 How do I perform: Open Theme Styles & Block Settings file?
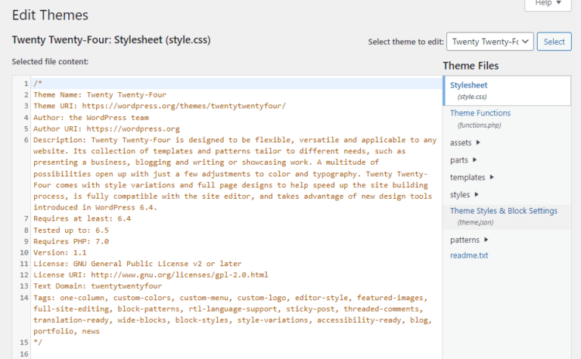pos(504,216)
